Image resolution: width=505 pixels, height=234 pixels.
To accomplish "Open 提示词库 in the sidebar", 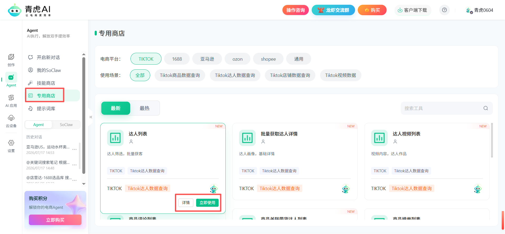I will coord(52,108).
